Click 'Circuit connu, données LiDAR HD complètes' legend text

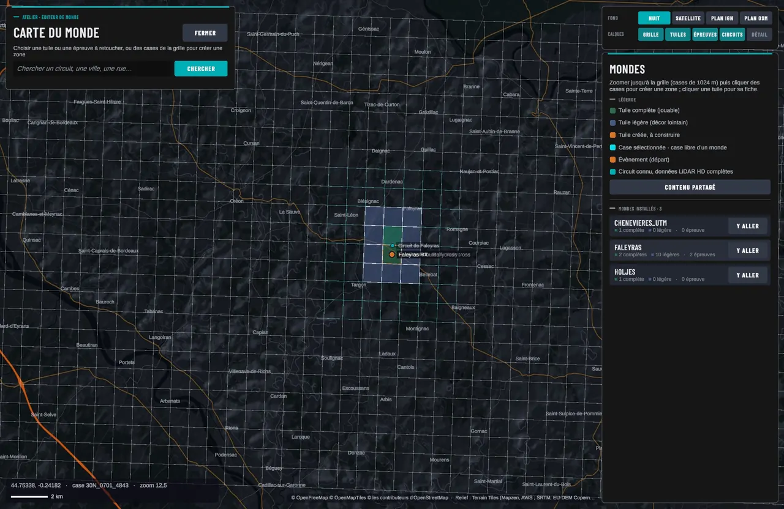pyautogui.click(x=676, y=172)
